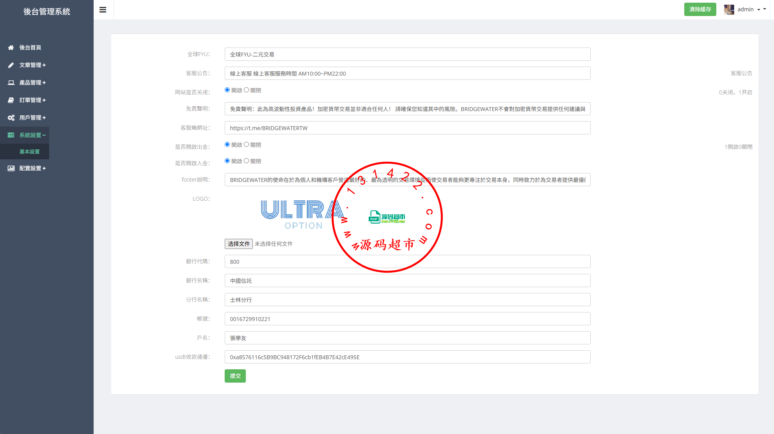The height and width of the screenshot is (434, 774).
Task: Click the hamburger menu toggle icon
Action: pyautogui.click(x=103, y=10)
